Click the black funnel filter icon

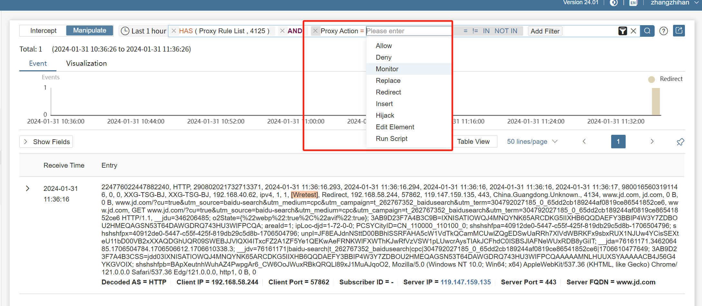click(x=622, y=31)
